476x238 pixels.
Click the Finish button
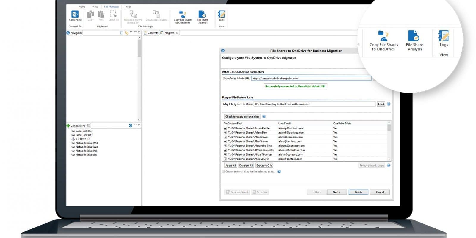358,192
